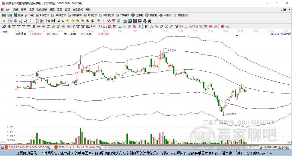Open the 六角形 hexagon tool
The height and width of the screenshot is (156, 292).
point(165,15)
